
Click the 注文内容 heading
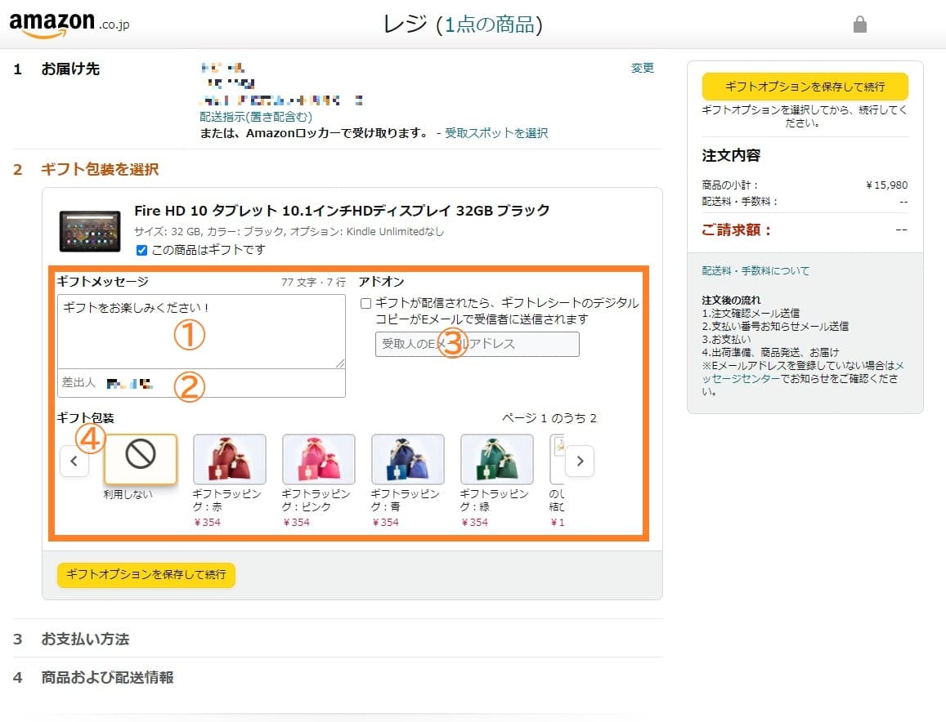731,155
